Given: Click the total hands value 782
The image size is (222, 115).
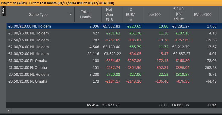Looking at the screenshot, I should click(96, 40).
